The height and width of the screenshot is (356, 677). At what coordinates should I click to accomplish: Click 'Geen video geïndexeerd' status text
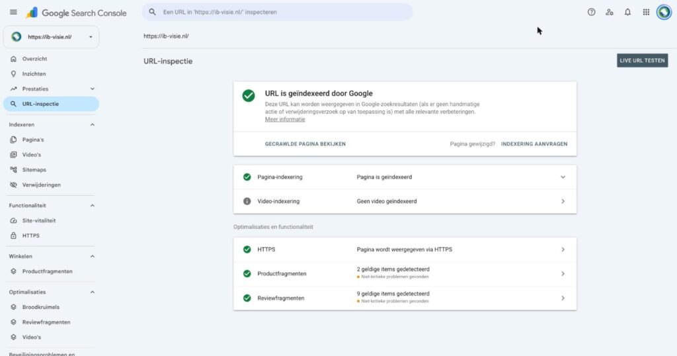pos(386,201)
